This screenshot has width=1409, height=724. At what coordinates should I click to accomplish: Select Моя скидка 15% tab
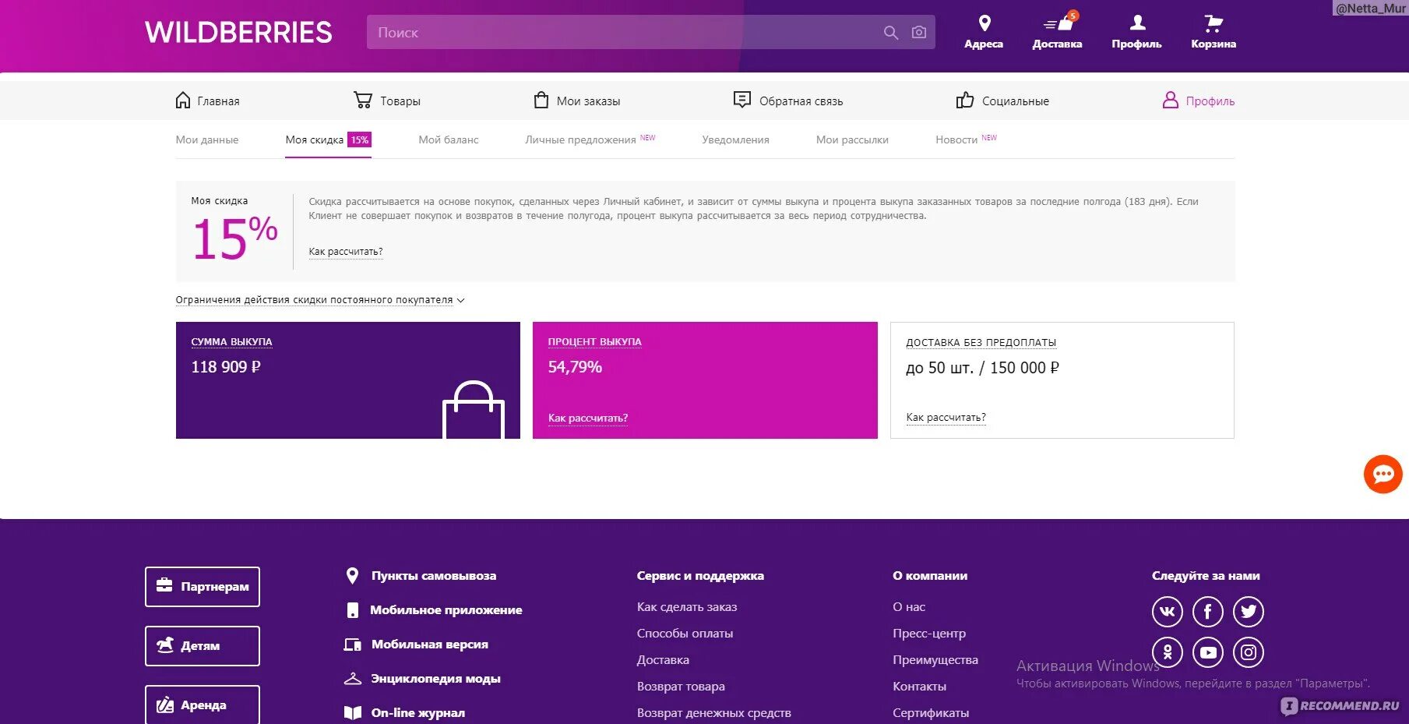pyautogui.click(x=328, y=140)
